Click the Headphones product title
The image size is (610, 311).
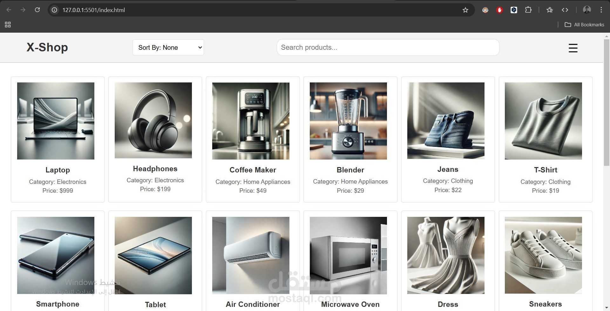click(x=155, y=169)
